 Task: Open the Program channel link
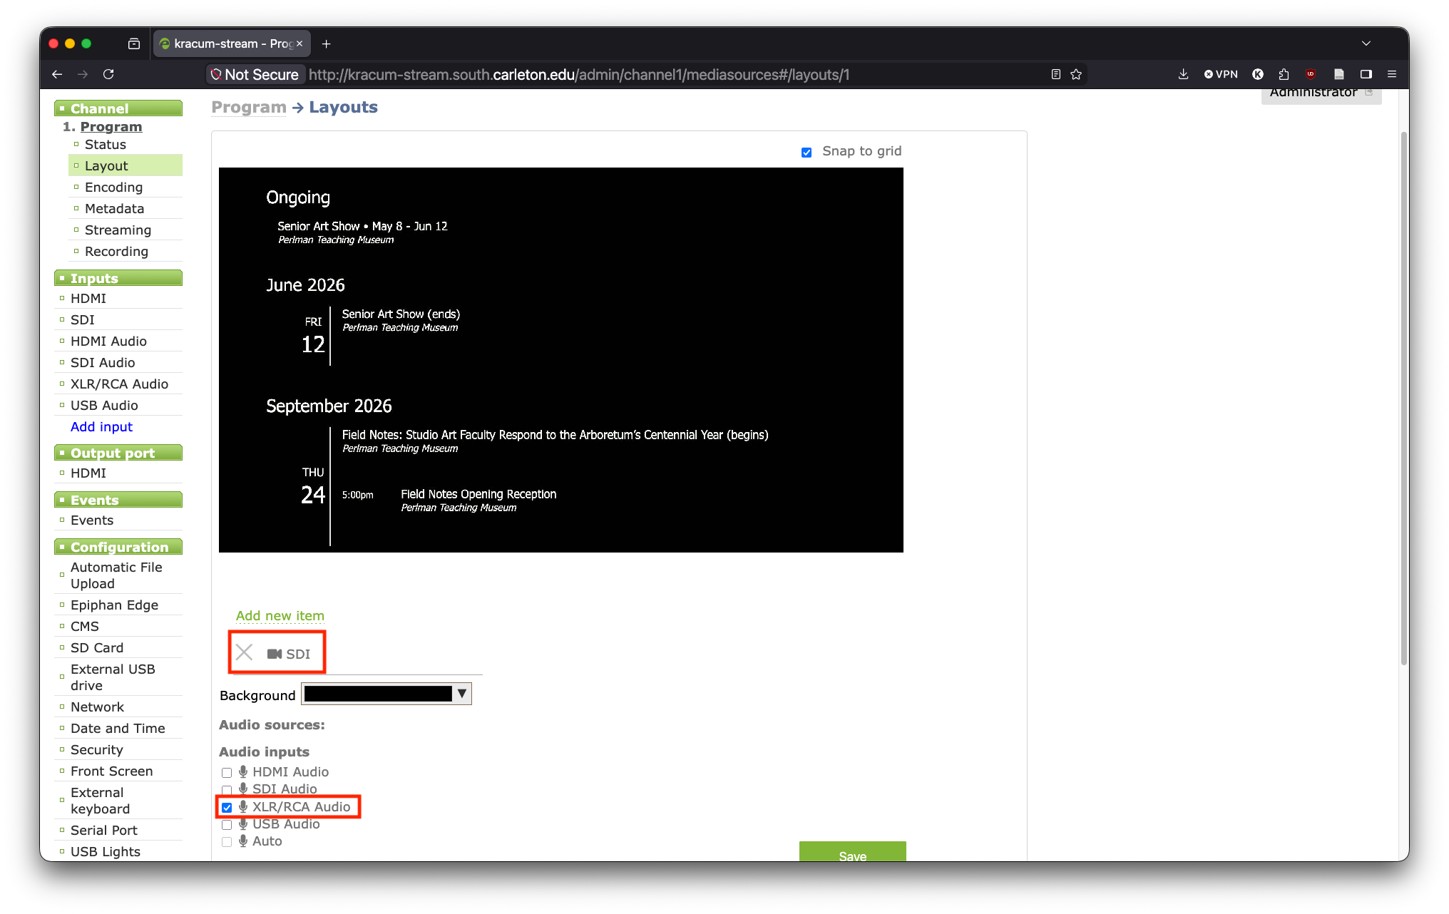point(111,126)
